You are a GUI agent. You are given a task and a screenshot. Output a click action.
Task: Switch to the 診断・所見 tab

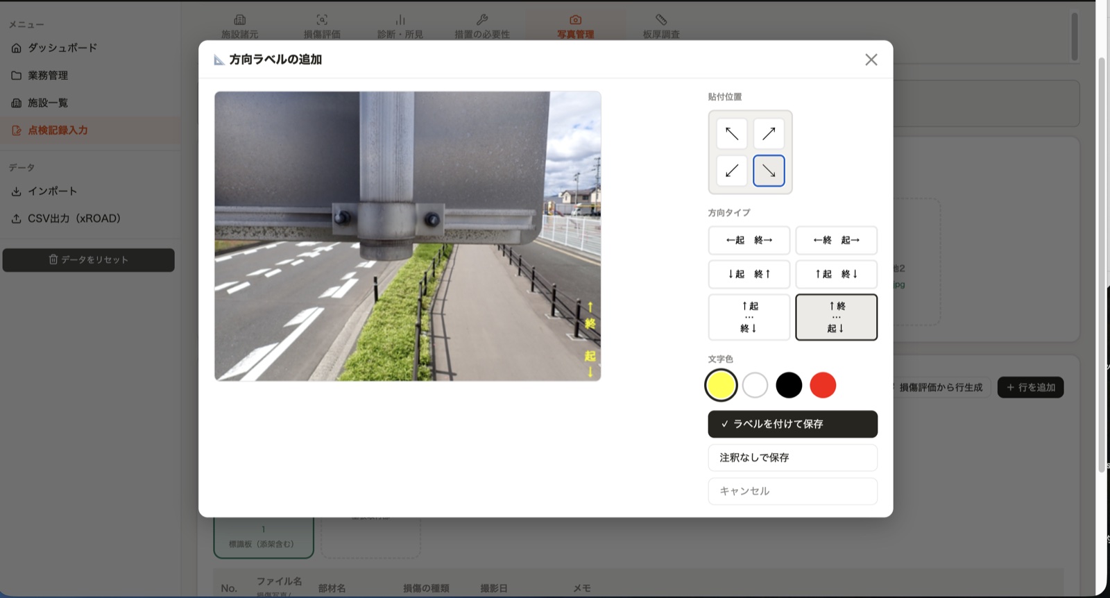(x=400, y=26)
